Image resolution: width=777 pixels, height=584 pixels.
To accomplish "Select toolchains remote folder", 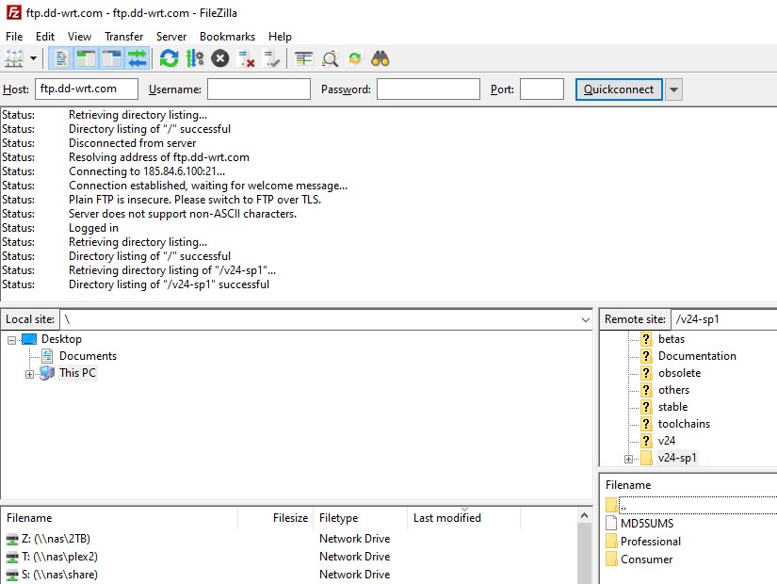I will (x=684, y=424).
